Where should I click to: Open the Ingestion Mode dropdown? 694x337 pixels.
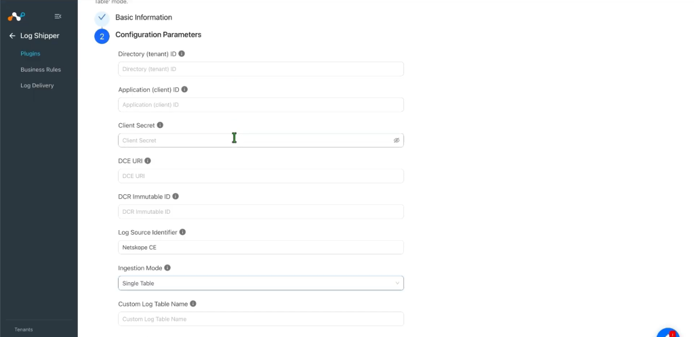click(261, 283)
